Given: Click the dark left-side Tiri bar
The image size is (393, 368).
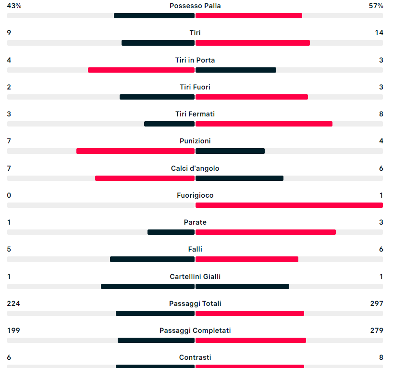Looking at the screenshot, I should pos(158,43).
